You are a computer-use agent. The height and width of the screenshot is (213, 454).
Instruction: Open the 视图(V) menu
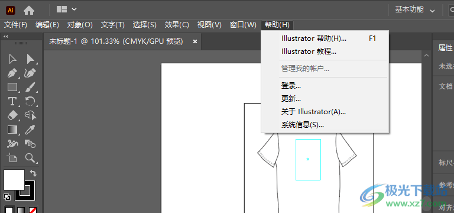click(x=209, y=25)
